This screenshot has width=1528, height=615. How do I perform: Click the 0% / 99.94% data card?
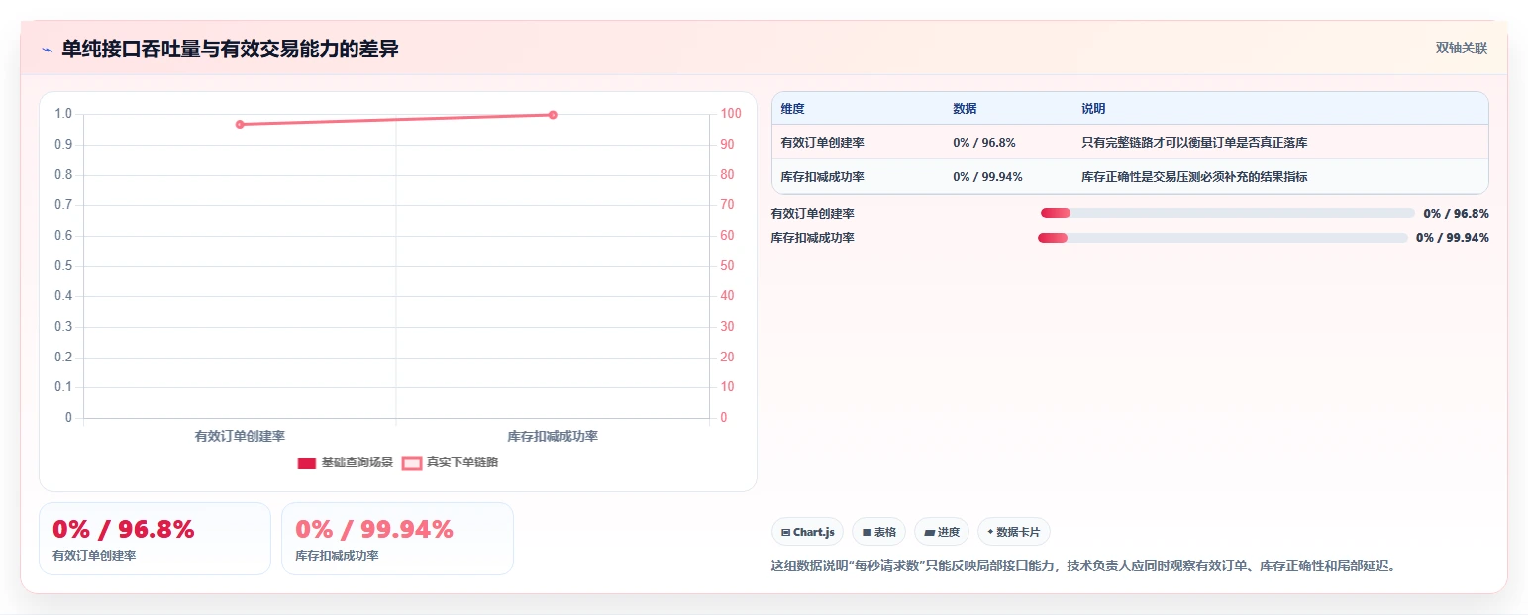397,539
